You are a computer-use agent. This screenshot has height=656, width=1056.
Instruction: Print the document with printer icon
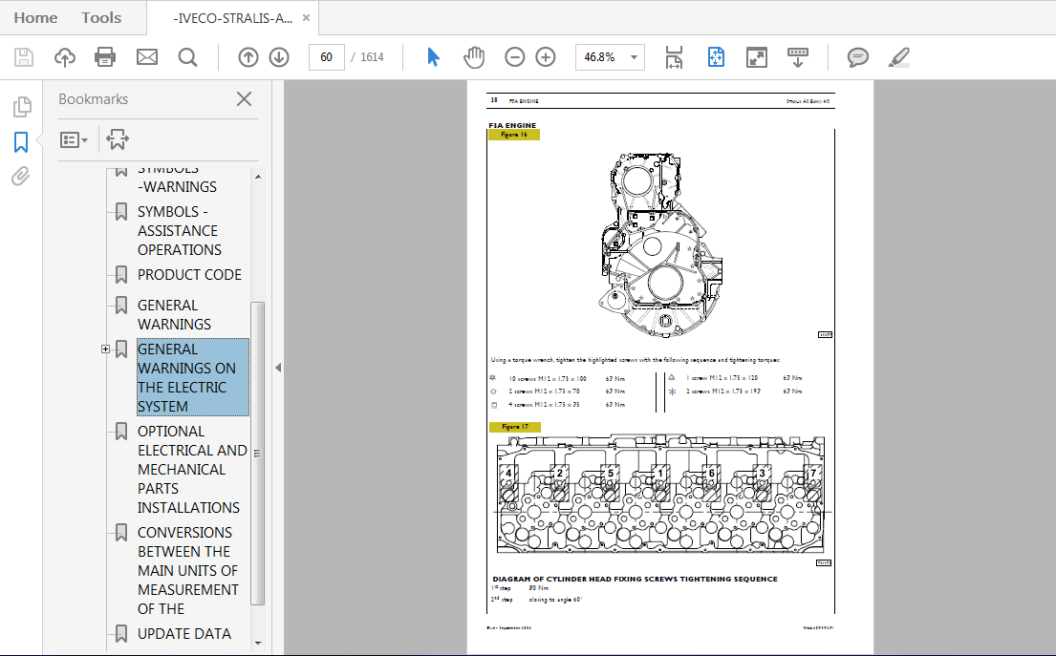pos(105,57)
